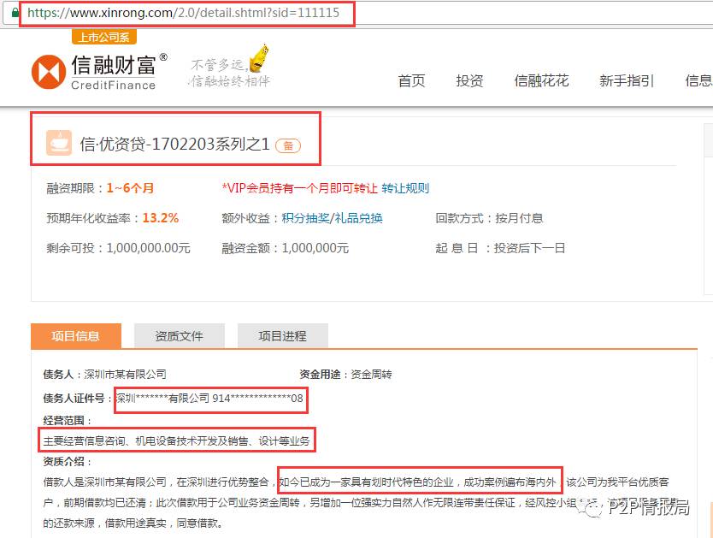Open the 投资 navigation menu
The image size is (713, 538).
(469, 81)
